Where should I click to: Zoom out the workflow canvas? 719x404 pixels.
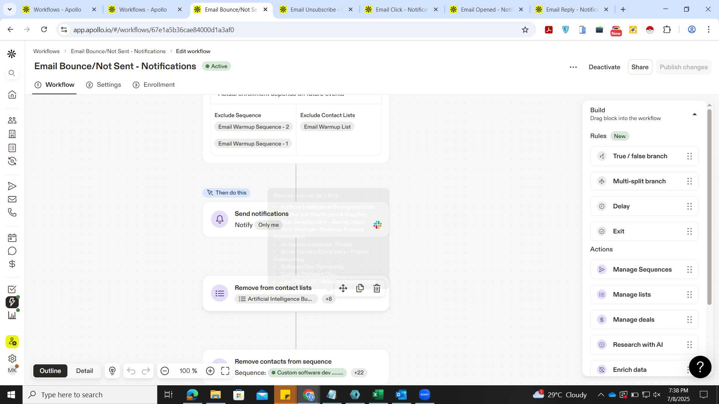tap(165, 371)
